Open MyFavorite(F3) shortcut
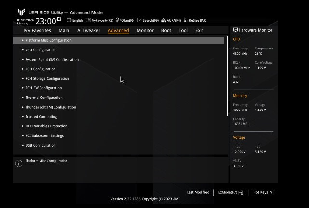The image size is (309, 208). pos(100,20)
